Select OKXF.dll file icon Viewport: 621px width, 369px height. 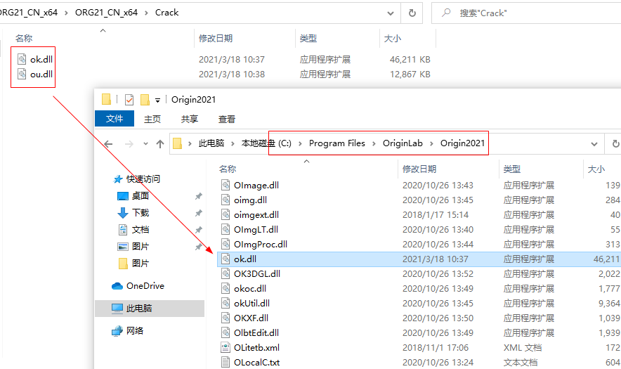pos(225,318)
